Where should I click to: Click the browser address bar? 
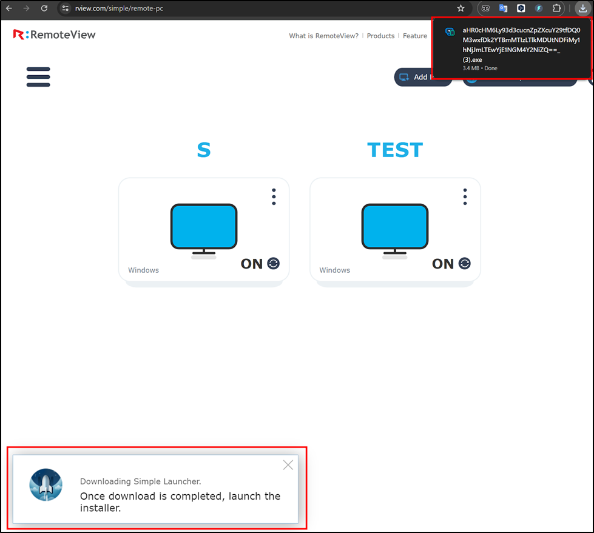pos(182,8)
